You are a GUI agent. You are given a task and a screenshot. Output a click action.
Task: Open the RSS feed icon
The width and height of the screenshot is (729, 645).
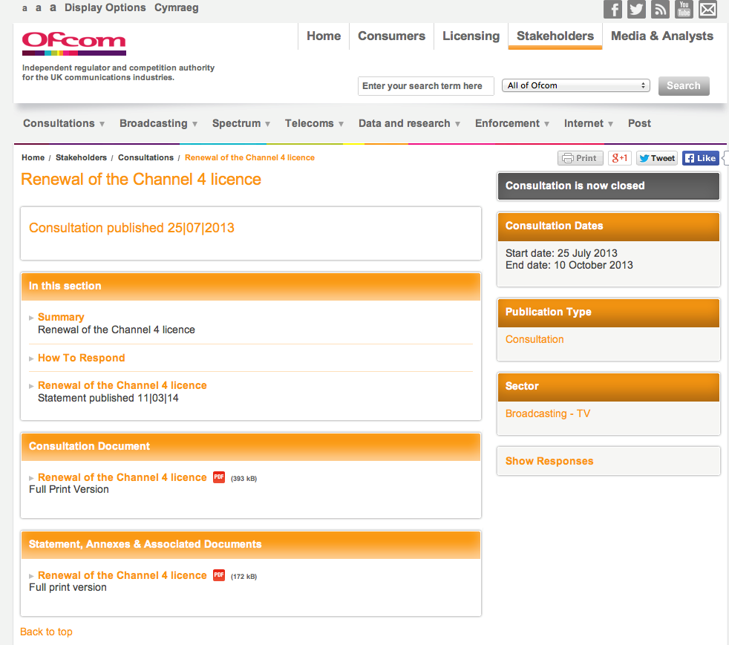660,10
